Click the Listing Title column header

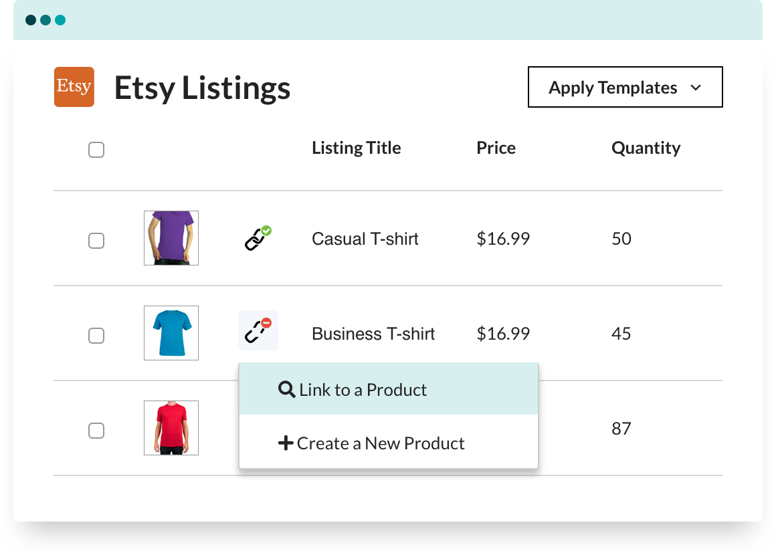356,148
